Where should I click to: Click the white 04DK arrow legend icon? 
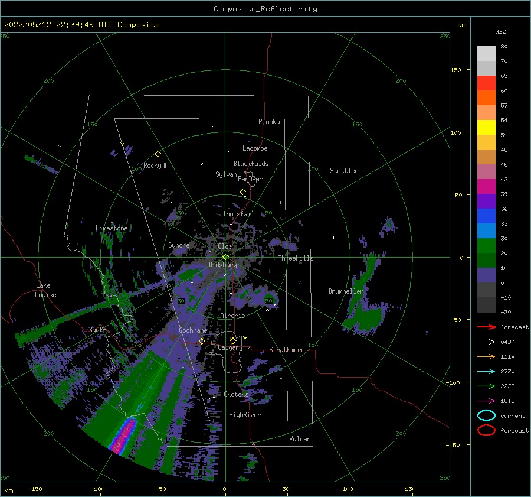[x=486, y=342]
